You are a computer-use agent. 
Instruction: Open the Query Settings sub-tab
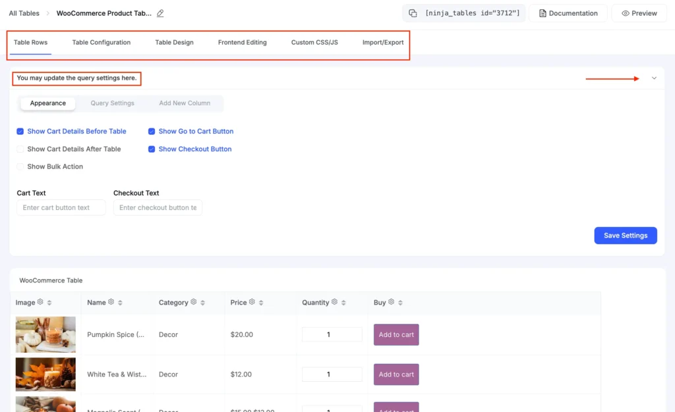pos(112,103)
